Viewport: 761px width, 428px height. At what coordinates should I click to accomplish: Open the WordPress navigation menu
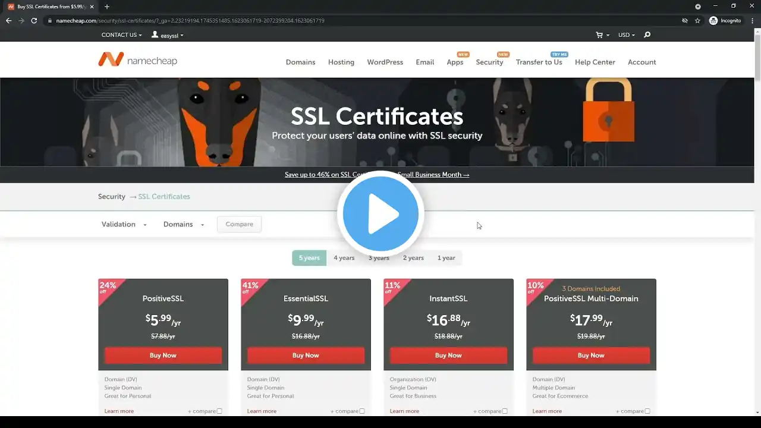tap(385, 62)
